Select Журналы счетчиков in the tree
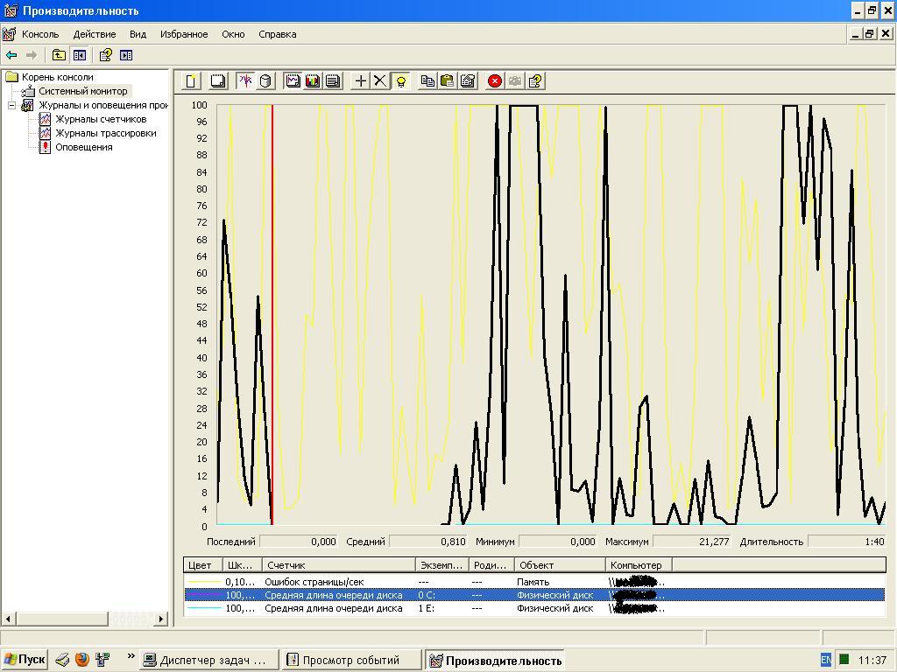 [100, 119]
